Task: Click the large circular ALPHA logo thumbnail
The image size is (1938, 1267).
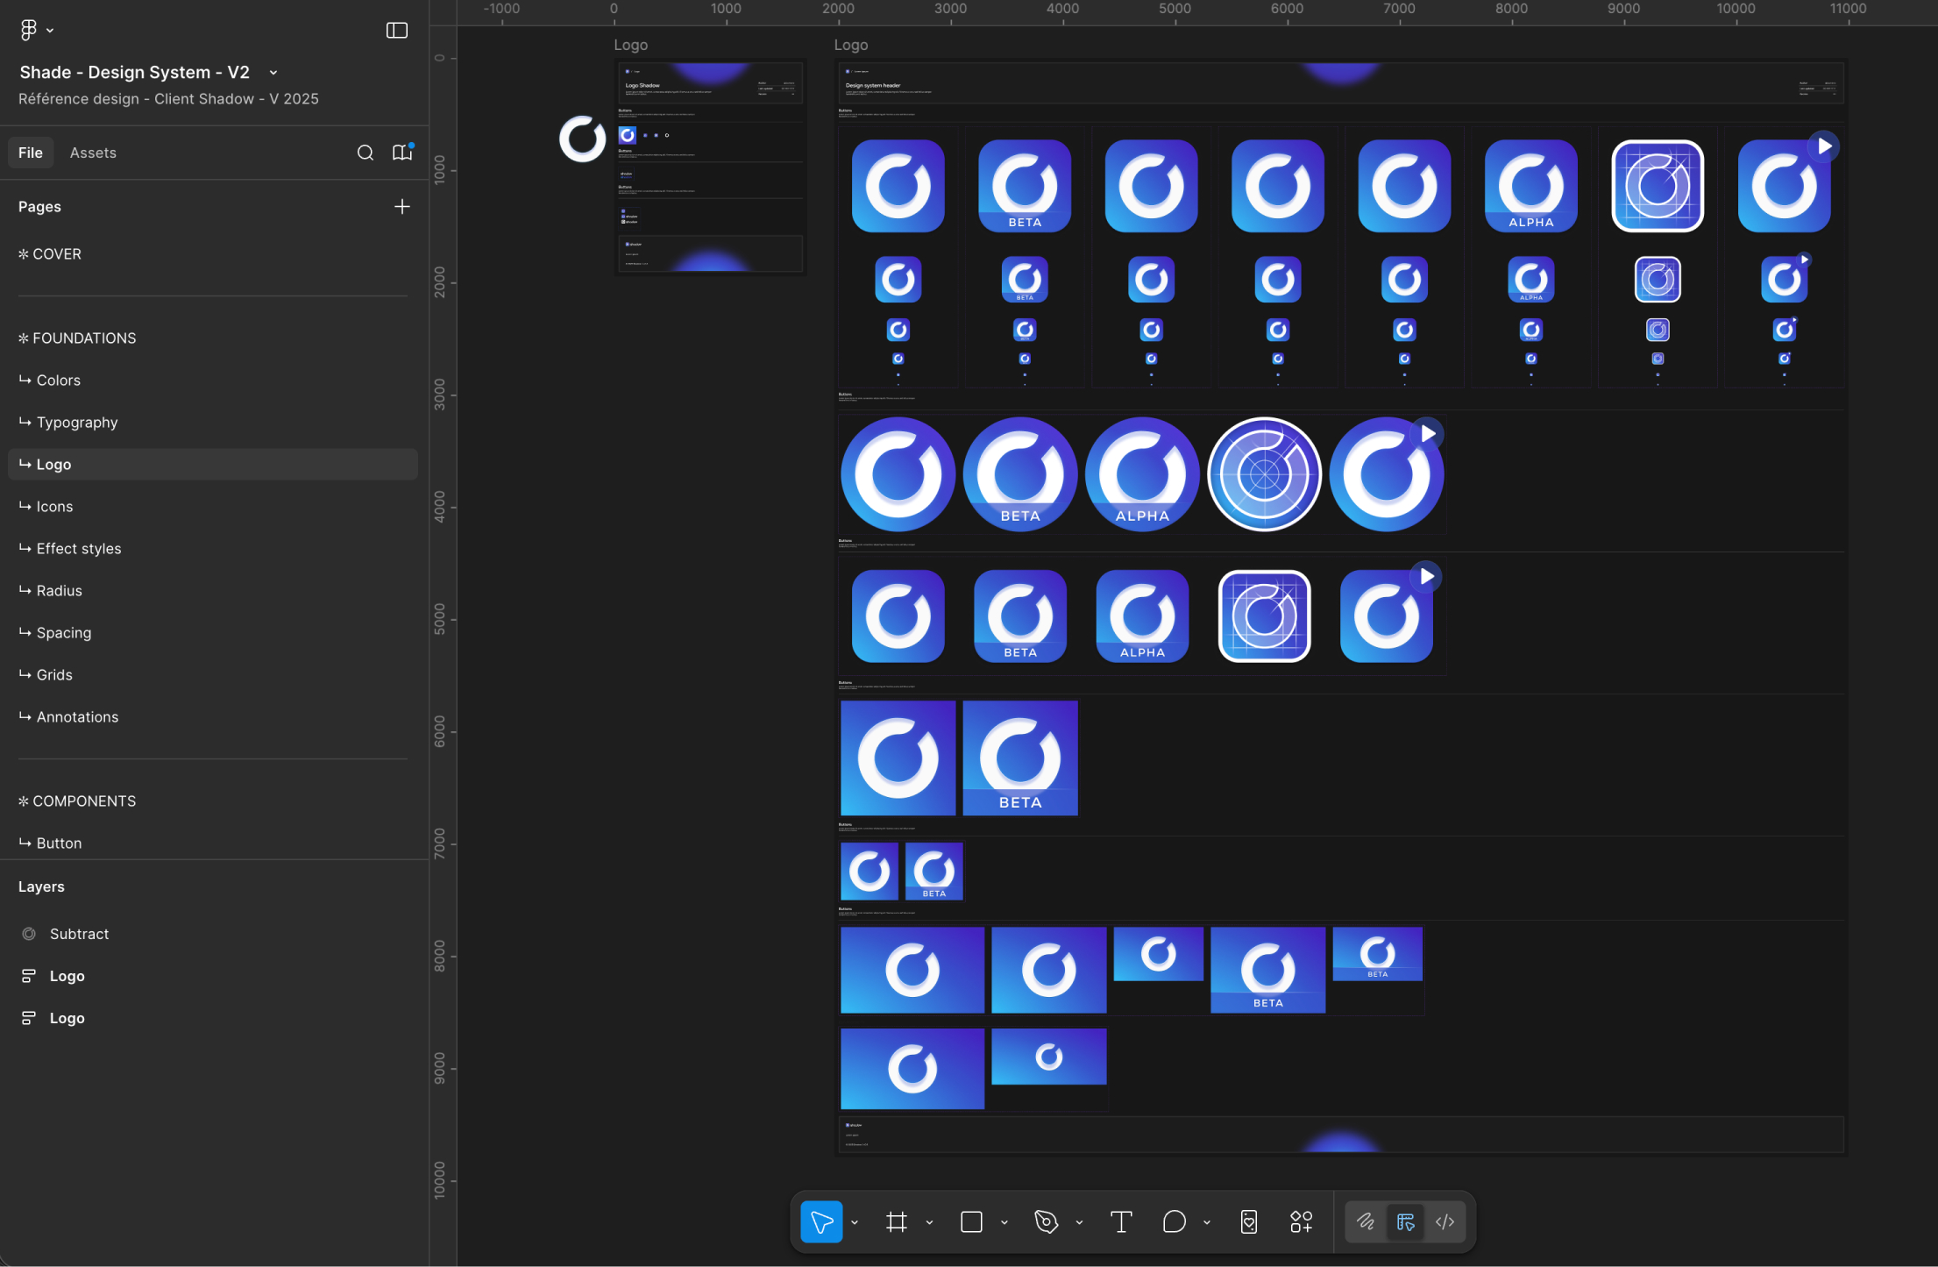Action: pyautogui.click(x=1142, y=474)
